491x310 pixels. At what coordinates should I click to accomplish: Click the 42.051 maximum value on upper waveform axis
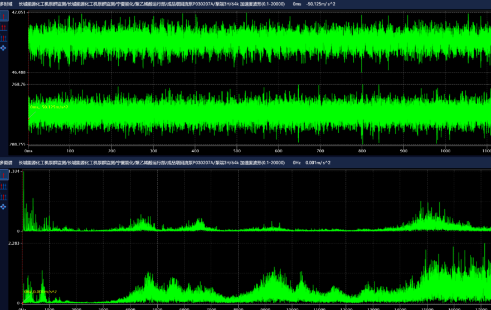[x=18, y=12]
